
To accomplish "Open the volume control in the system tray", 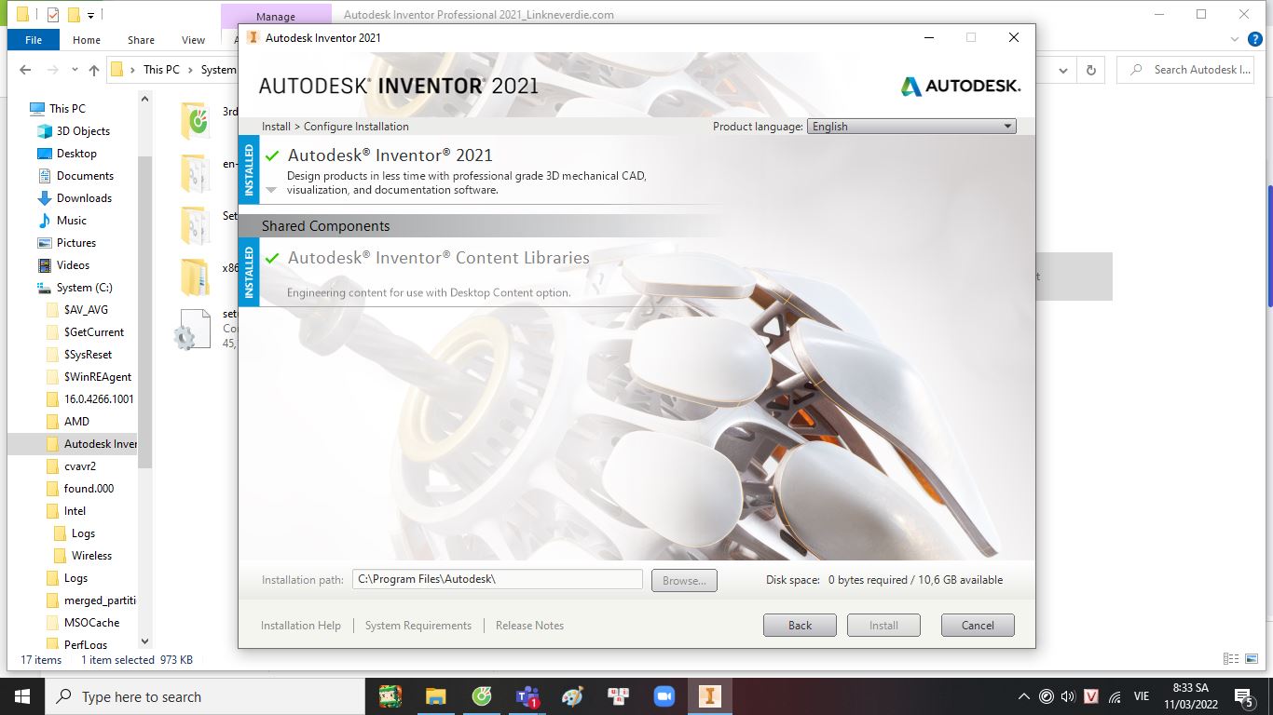I will 1067,695.
